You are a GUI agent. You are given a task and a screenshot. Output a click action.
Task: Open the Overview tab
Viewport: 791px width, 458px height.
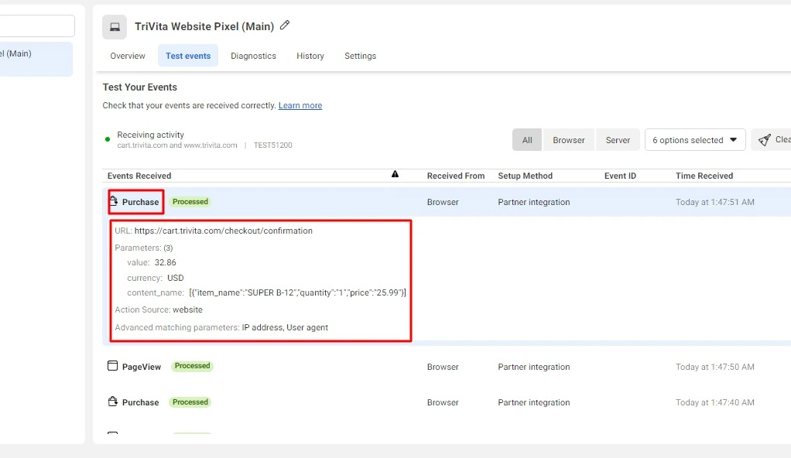pos(128,56)
